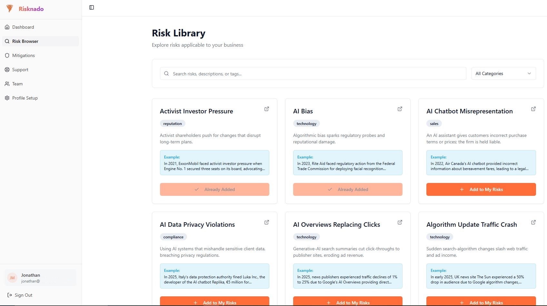Click the JM profile avatar
Image resolution: width=547 pixels, height=306 pixels.
(x=12, y=278)
